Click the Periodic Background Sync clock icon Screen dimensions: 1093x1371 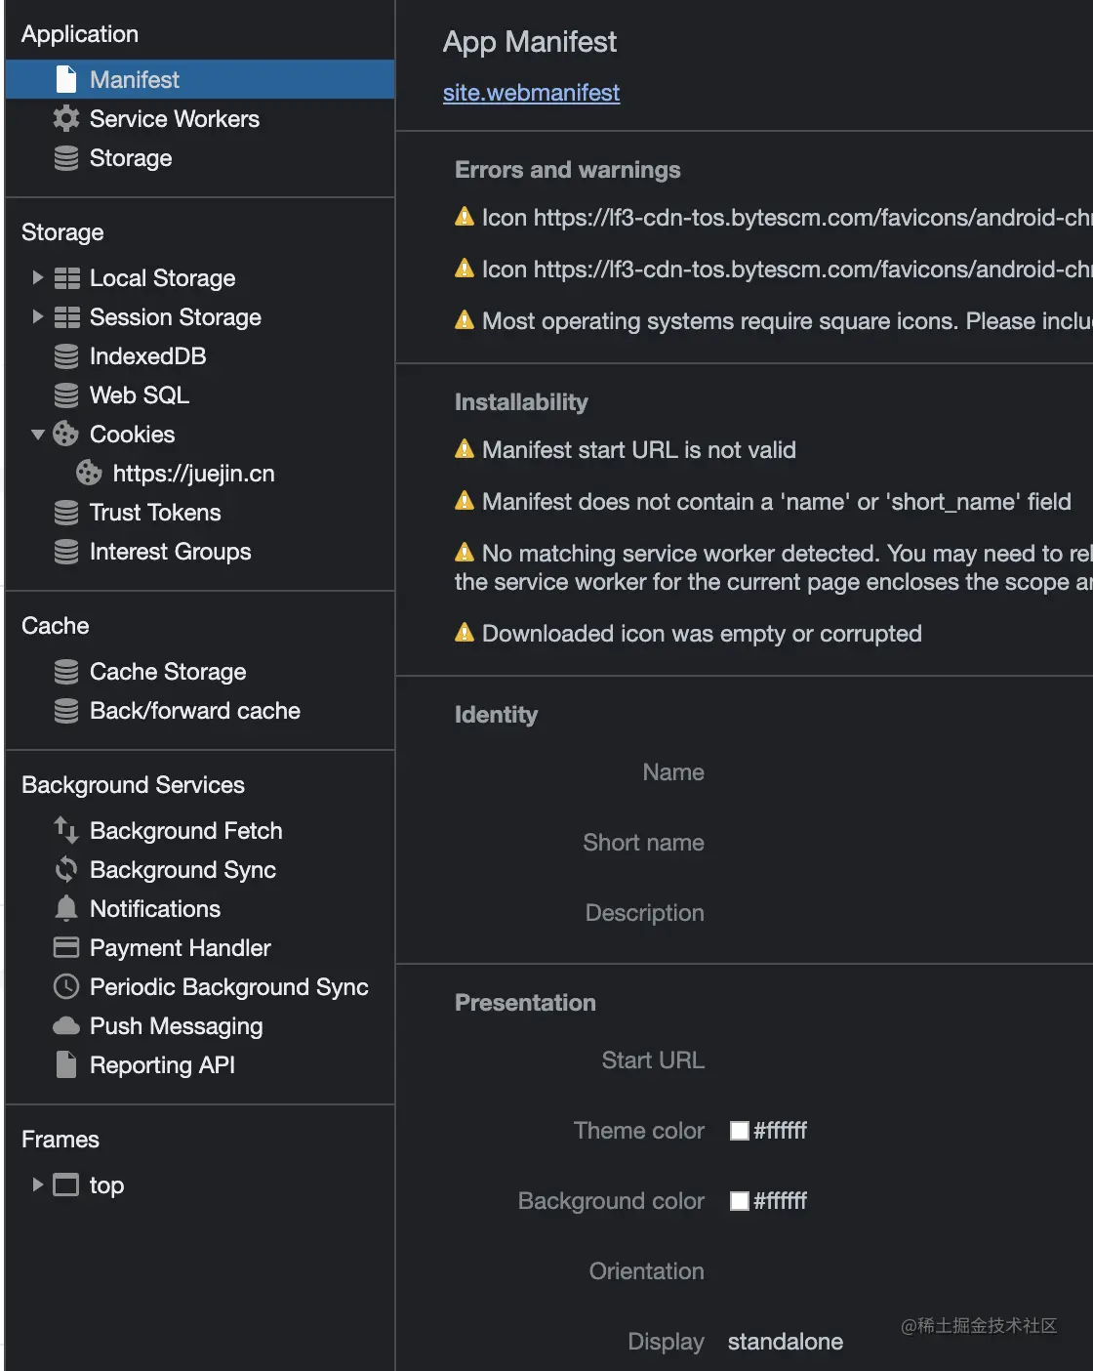coord(65,987)
